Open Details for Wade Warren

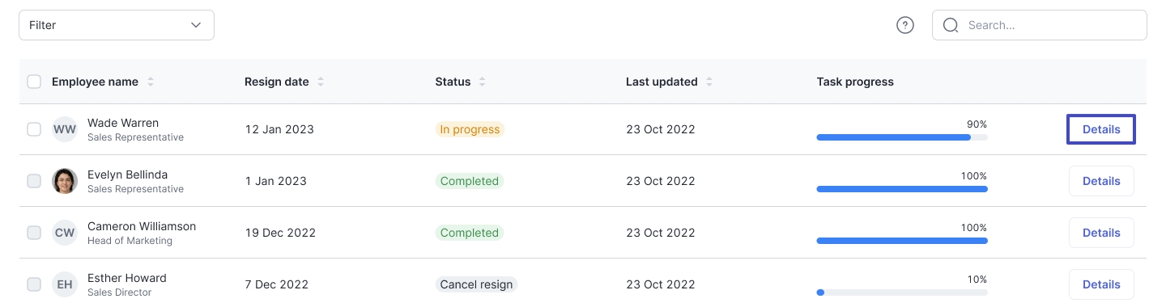(x=1101, y=129)
